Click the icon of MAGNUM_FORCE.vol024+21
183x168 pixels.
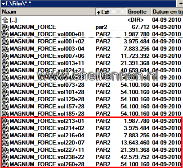point(5,70)
